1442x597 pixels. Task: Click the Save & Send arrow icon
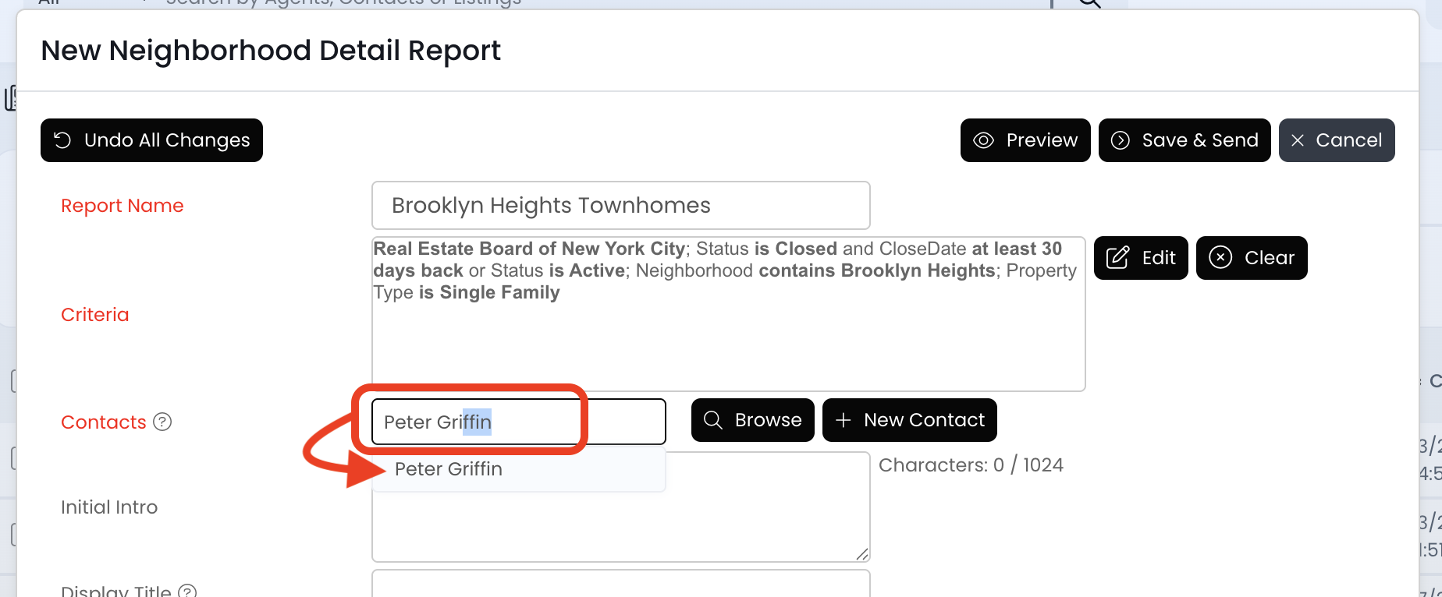1120,140
